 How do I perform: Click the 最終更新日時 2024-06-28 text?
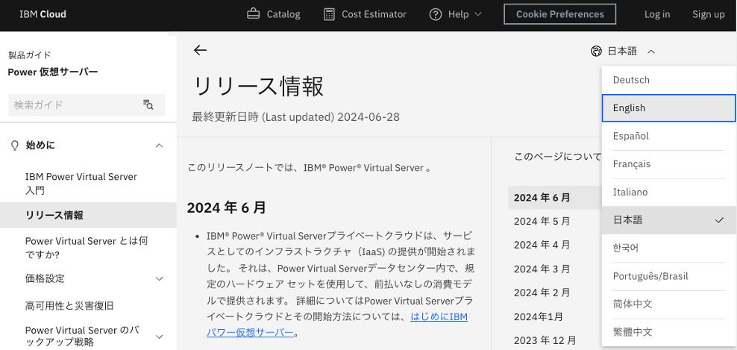[295, 116]
